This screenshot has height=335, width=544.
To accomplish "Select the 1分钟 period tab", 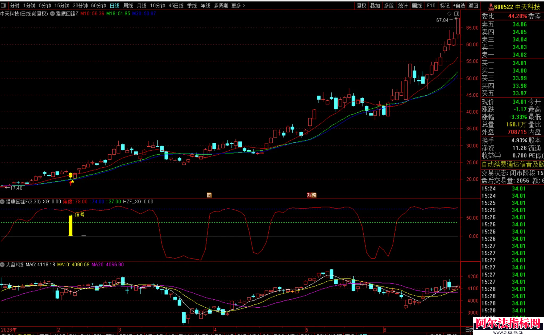I will pos(29,6).
